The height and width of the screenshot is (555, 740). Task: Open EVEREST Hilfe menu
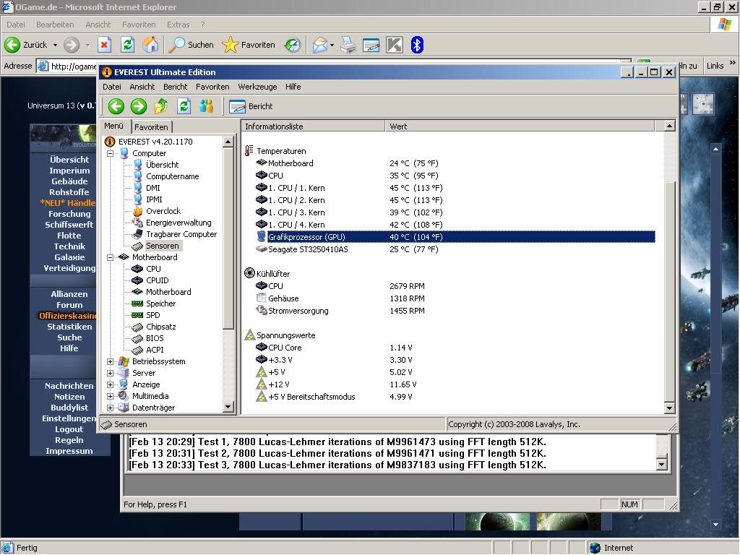coord(293,87)
